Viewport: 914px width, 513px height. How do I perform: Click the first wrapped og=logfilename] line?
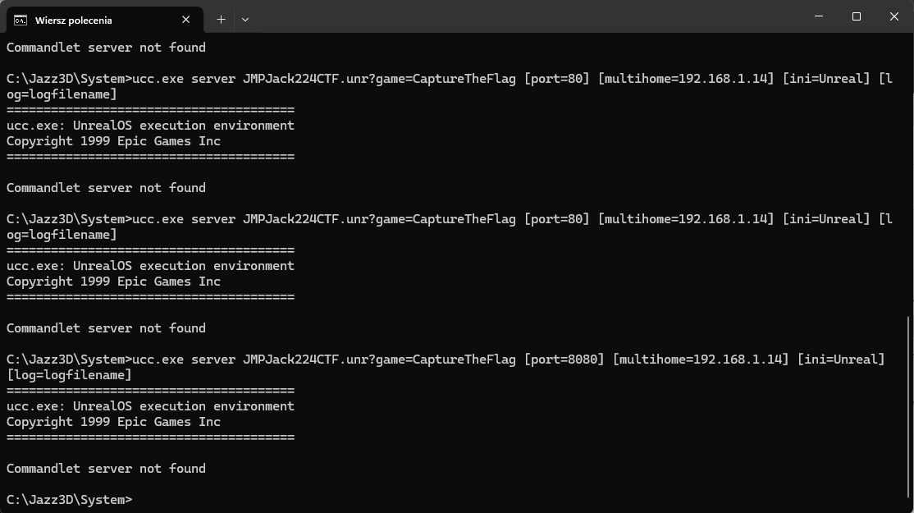point(62,94)
